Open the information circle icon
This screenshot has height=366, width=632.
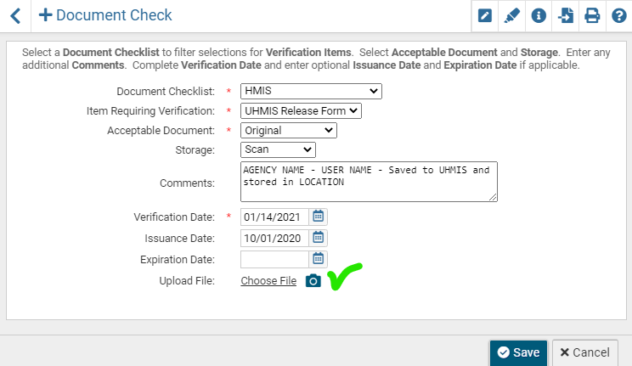539,16
